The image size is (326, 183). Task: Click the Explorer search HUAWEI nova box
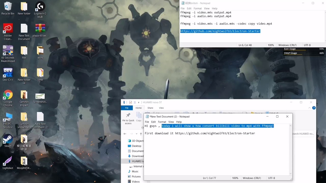tap(303, 134)
